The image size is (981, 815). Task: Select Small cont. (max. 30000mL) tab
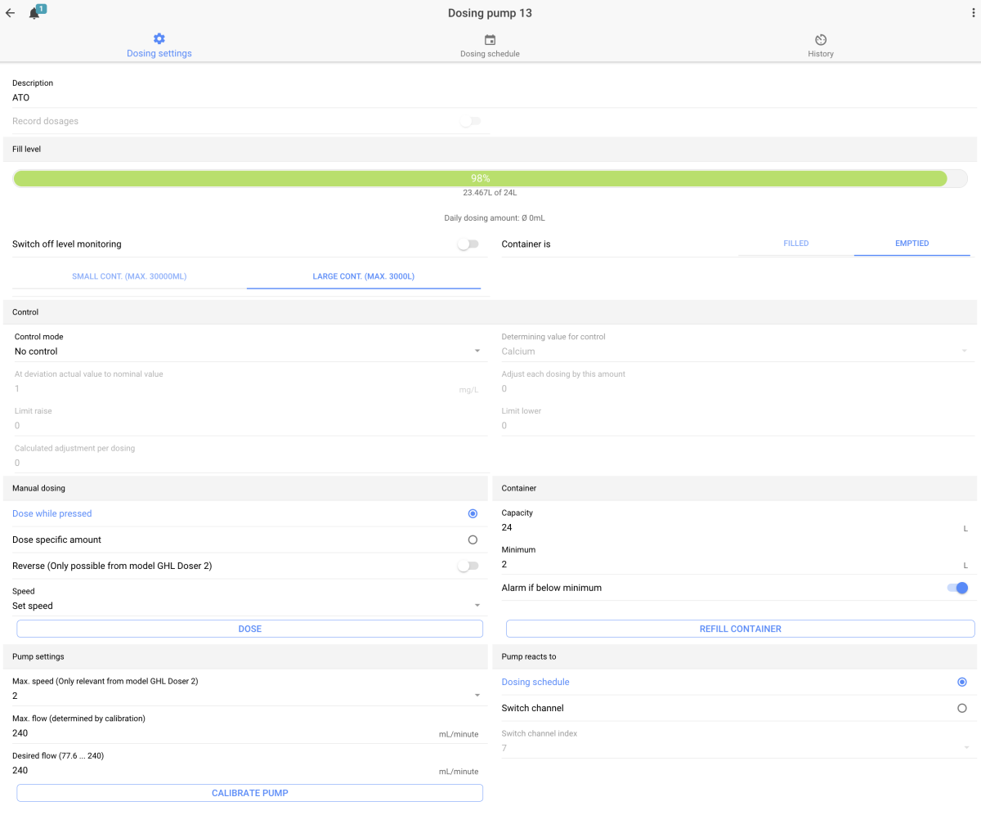tap(129, 276)
